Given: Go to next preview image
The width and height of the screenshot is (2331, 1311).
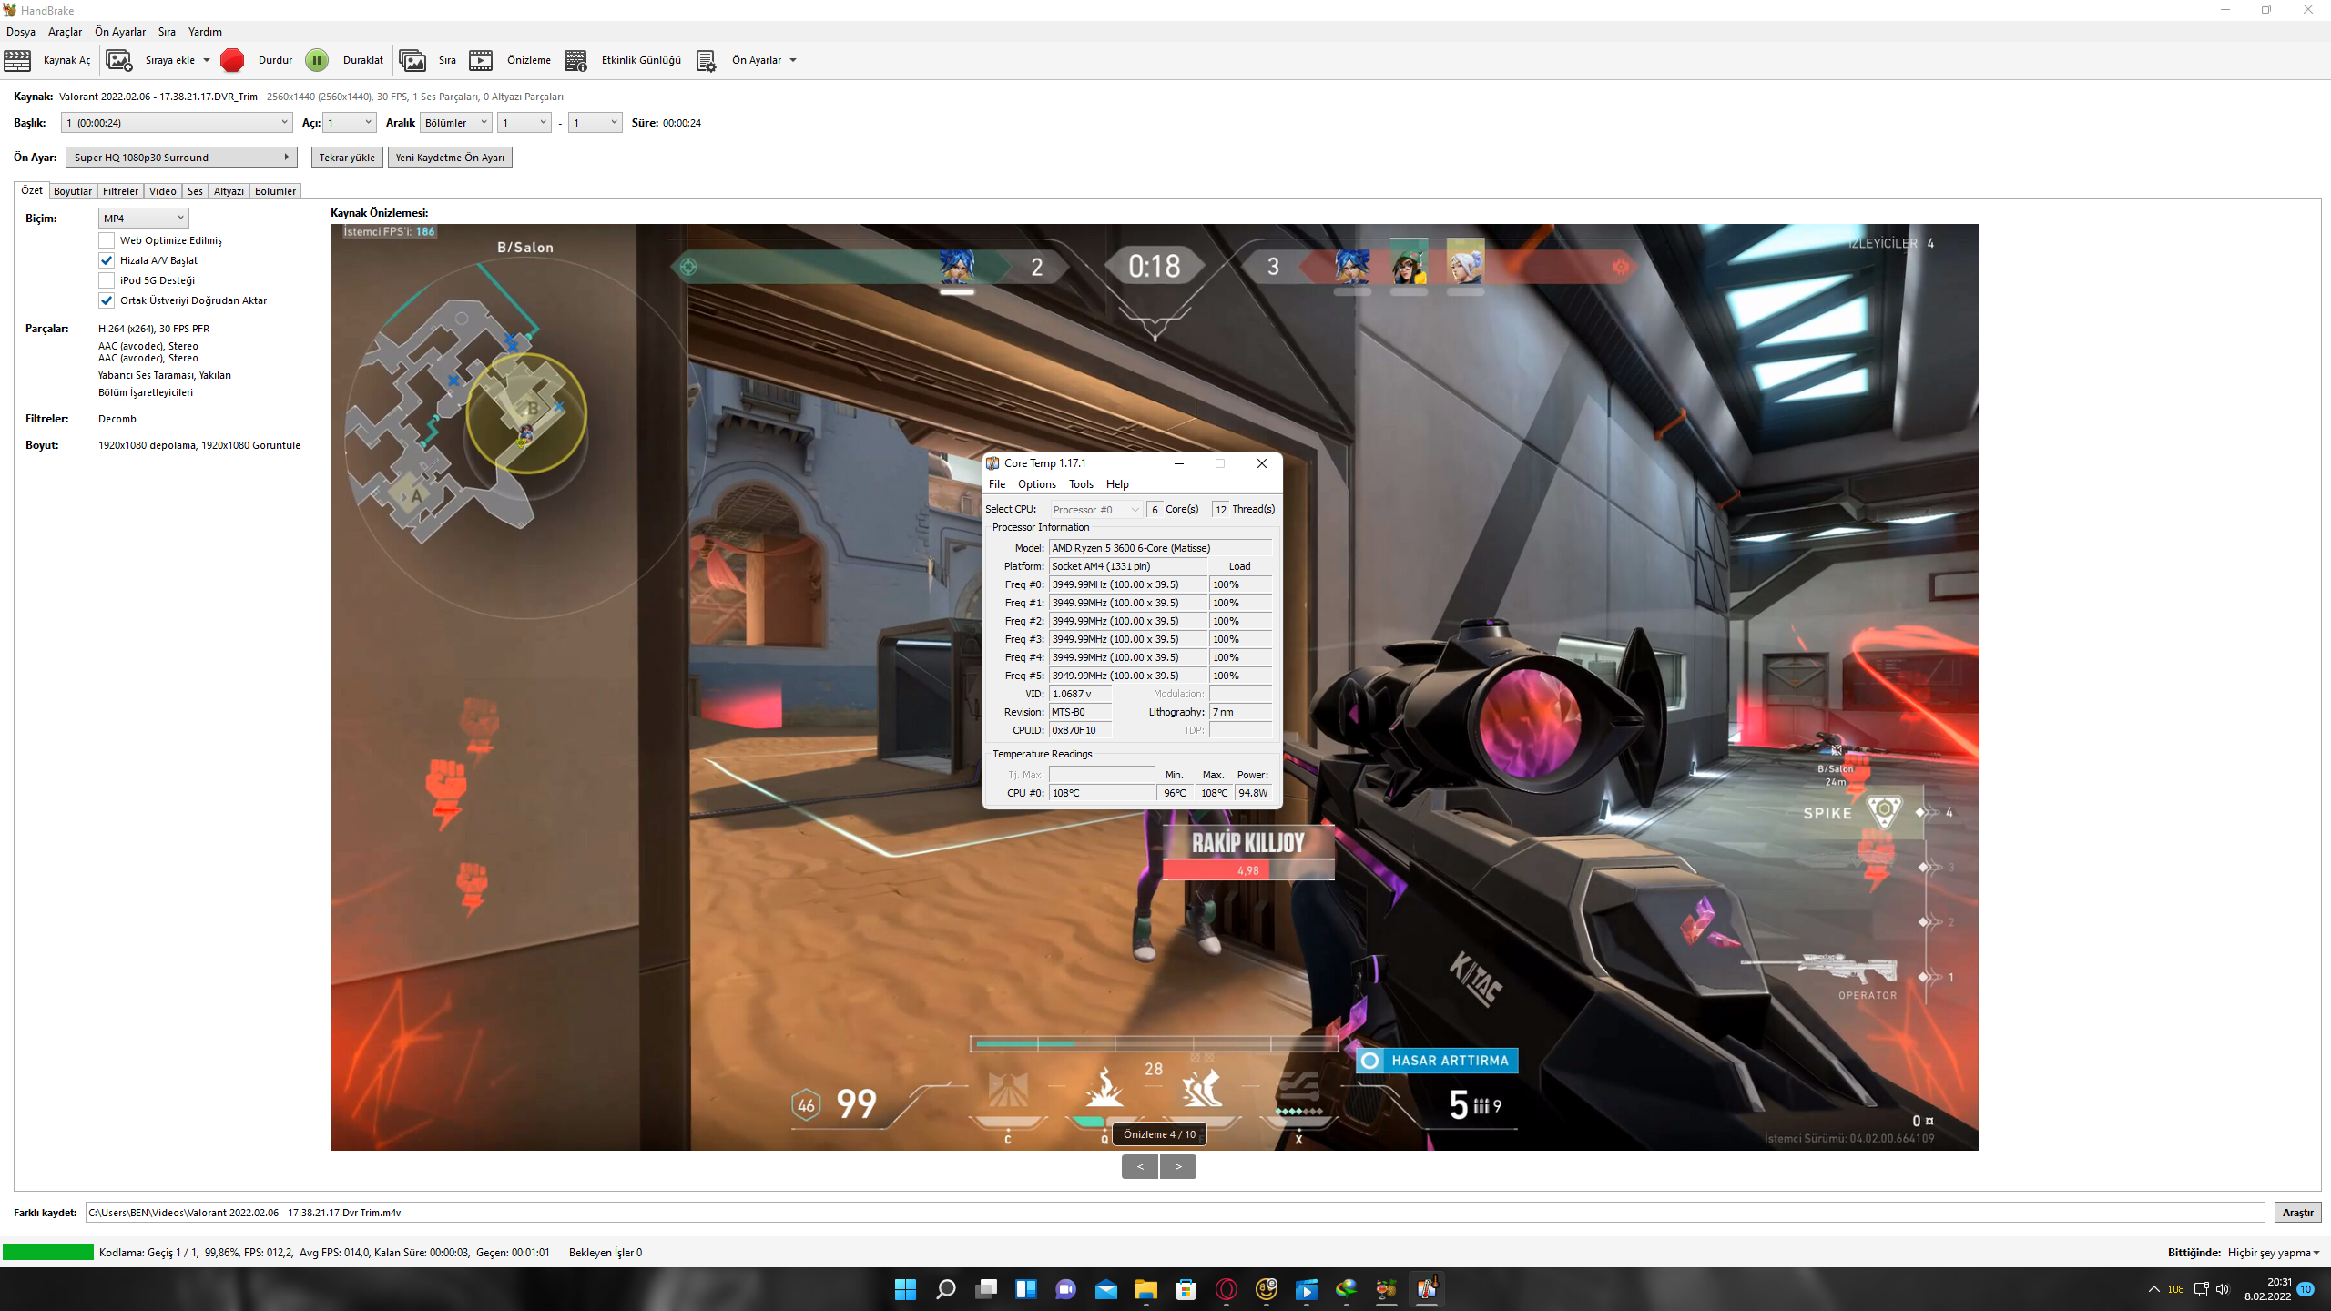Looking at the screenshot, I should 1178,1166.
